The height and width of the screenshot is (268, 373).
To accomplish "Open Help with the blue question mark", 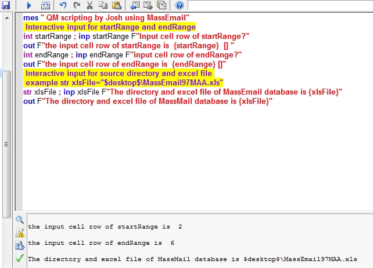I will (180, 5).
